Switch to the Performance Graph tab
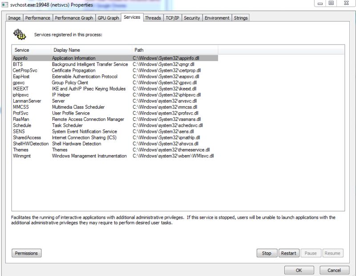This screenshot has width=356, height=276. coord(74,18)
